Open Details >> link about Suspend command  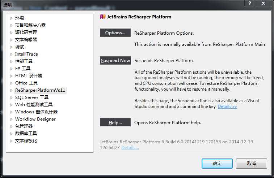coord(227,107)
